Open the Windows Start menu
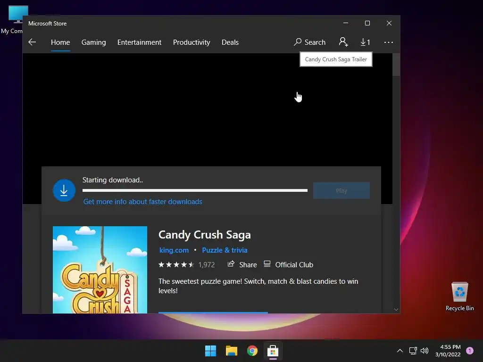Viewport: 483px width, 362px height. 211,351
